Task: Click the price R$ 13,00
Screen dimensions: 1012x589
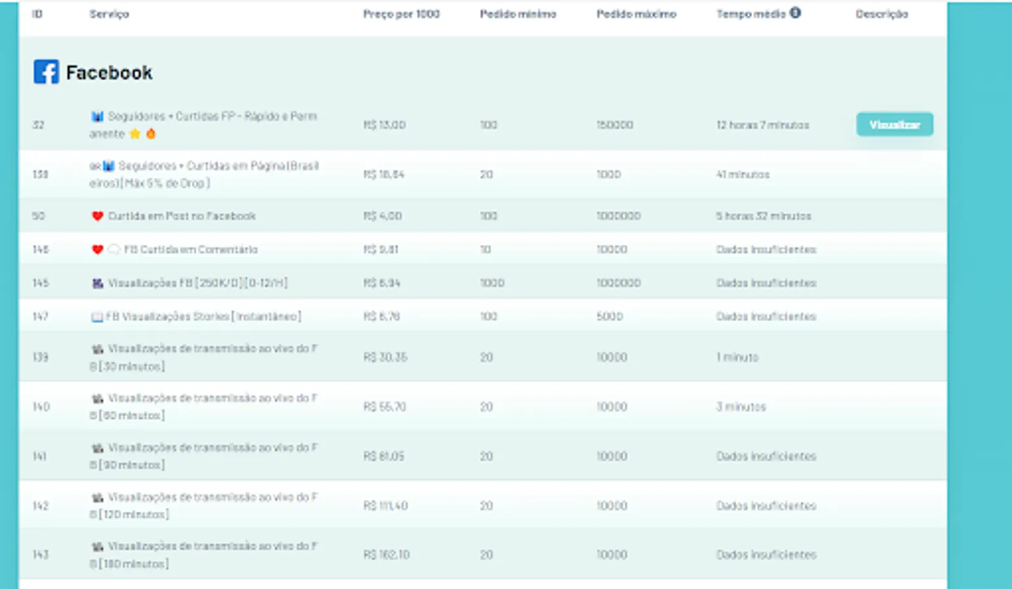Action: click(384, 125)
